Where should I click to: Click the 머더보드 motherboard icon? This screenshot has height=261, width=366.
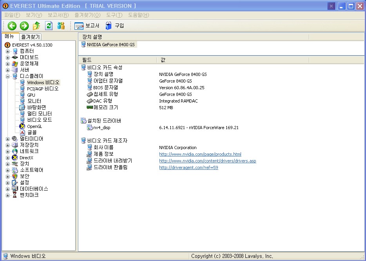[15, 58]
